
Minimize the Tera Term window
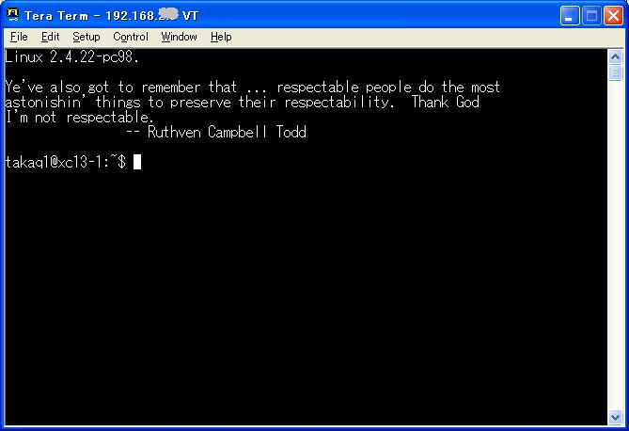click(x=570, y=16)
